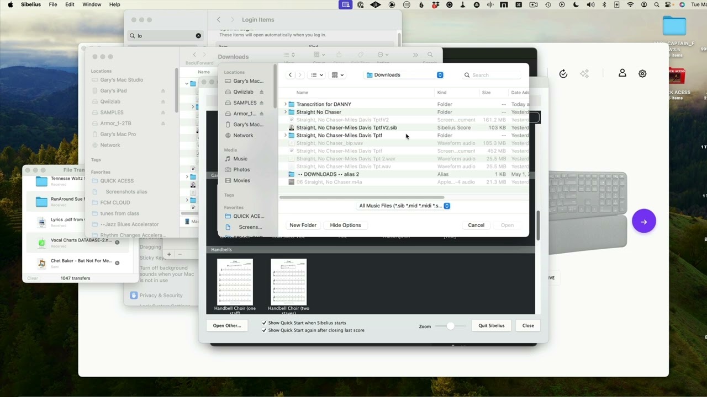
Task: Click the account profile icon in Logitech window
Action: pos(622,73)
